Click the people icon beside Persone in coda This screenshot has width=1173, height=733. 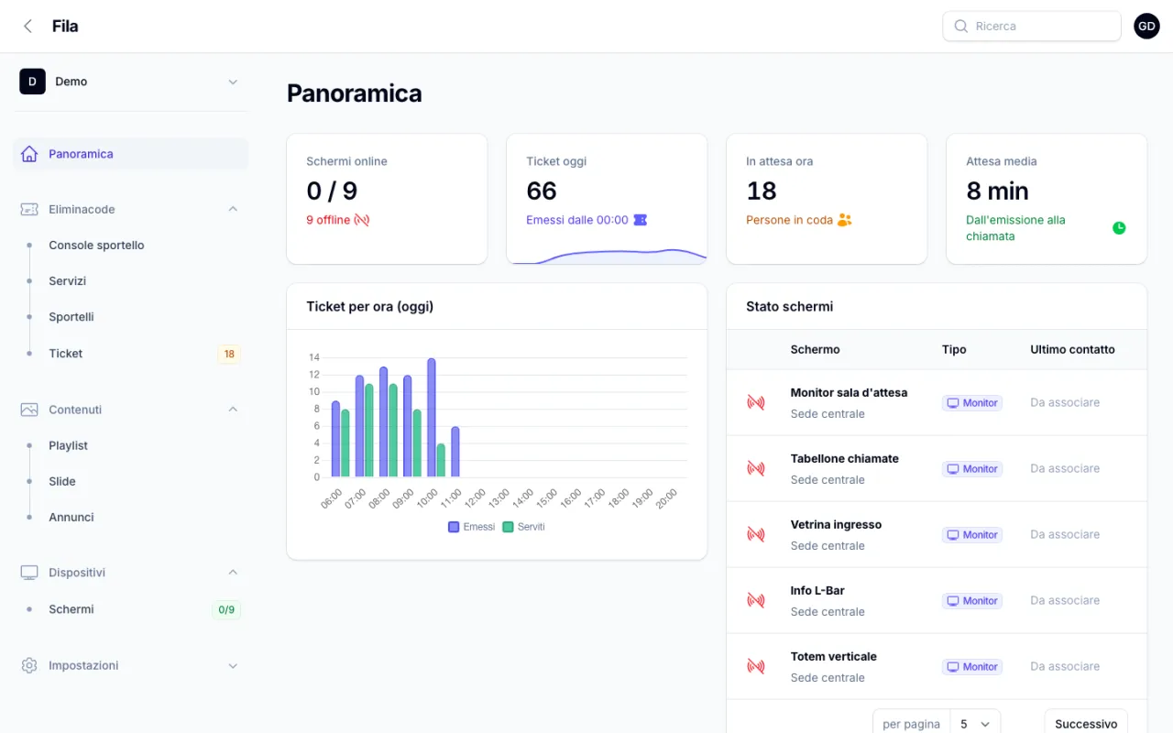(x=845, y=220)
